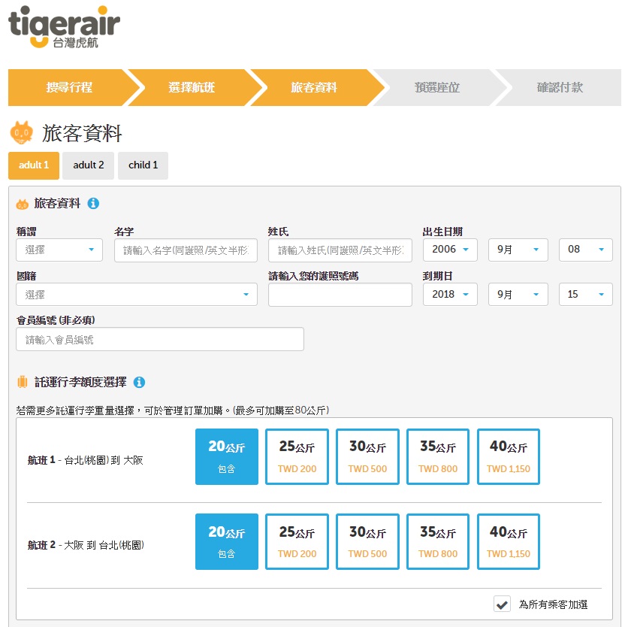Click the orange luggage icon
Screen dimensions: 622x627
point(23,383)
